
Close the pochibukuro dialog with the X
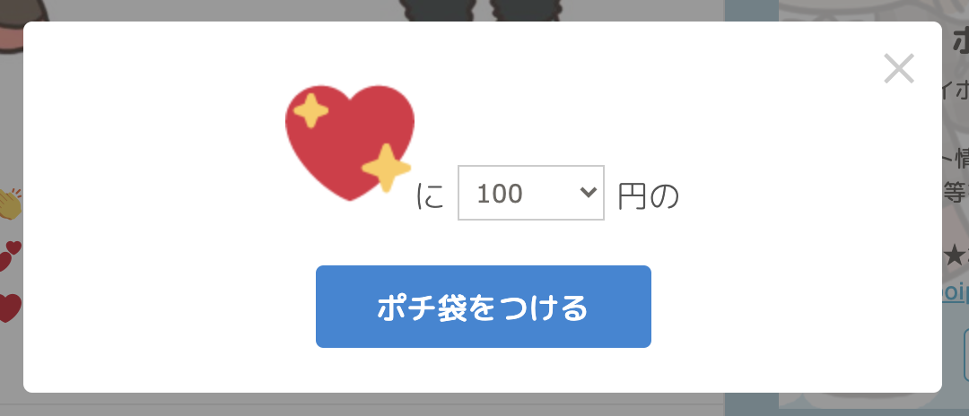pyautogui.click(x=898, y=68)
